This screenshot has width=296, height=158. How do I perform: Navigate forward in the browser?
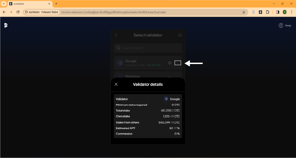coord(11,12)
